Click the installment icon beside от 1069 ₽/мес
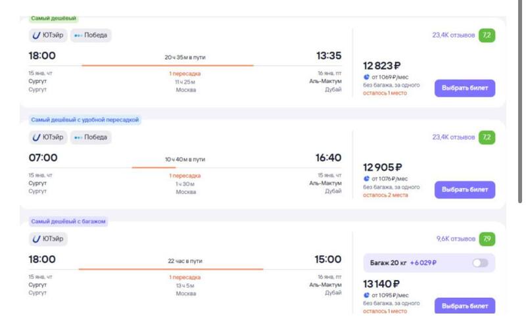This screenshot has height=334, width=526. [366, 77]
